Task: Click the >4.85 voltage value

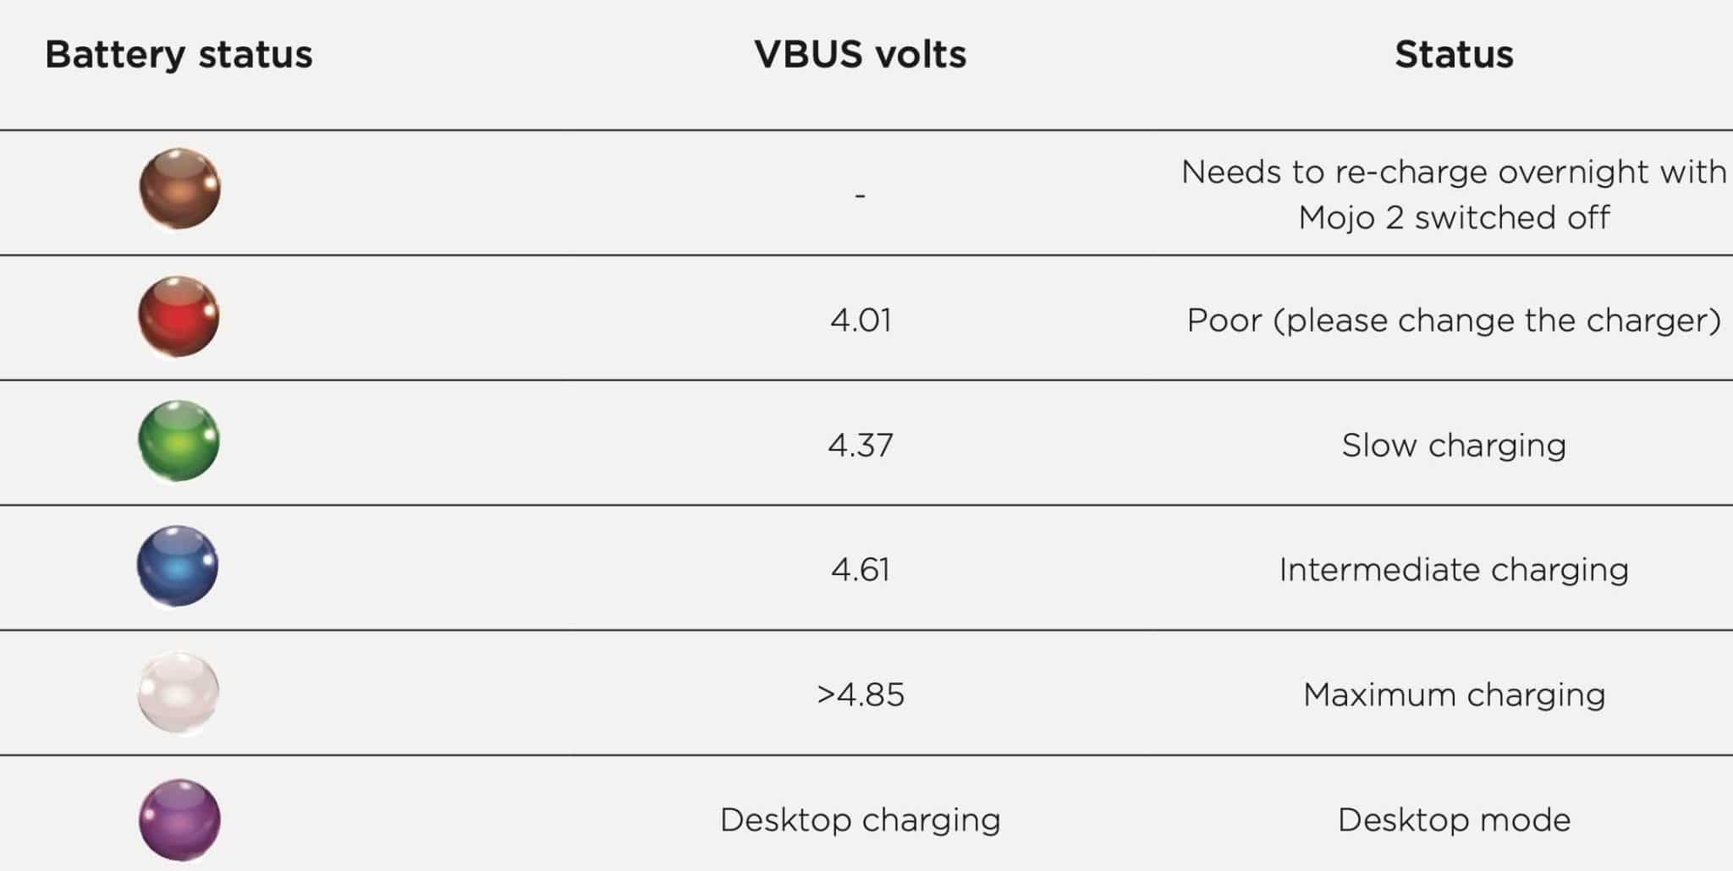Action: click(861, 695)
